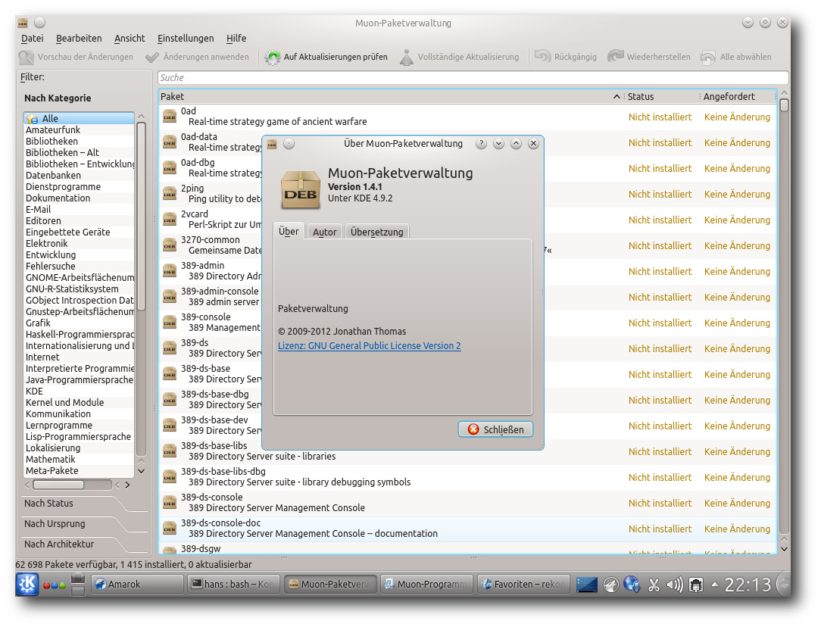The image size is (821, 627).
Task: Select the Amateurfunk category
Action: 79,129
